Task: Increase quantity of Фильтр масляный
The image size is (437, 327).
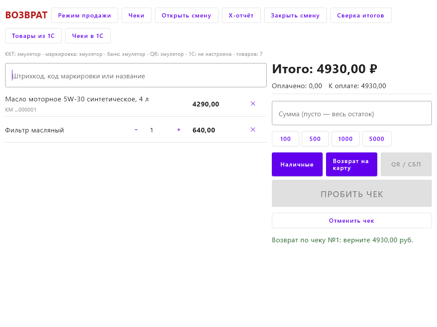Action: (x=179, y=130)
